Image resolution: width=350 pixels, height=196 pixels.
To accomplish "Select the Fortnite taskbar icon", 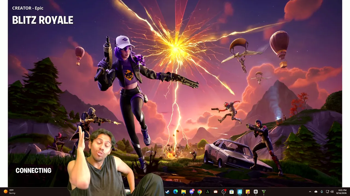I will point(240,192).
